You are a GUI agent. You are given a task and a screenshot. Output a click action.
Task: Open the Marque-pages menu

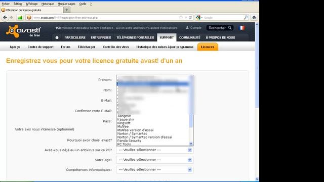[x=66, y=4]
